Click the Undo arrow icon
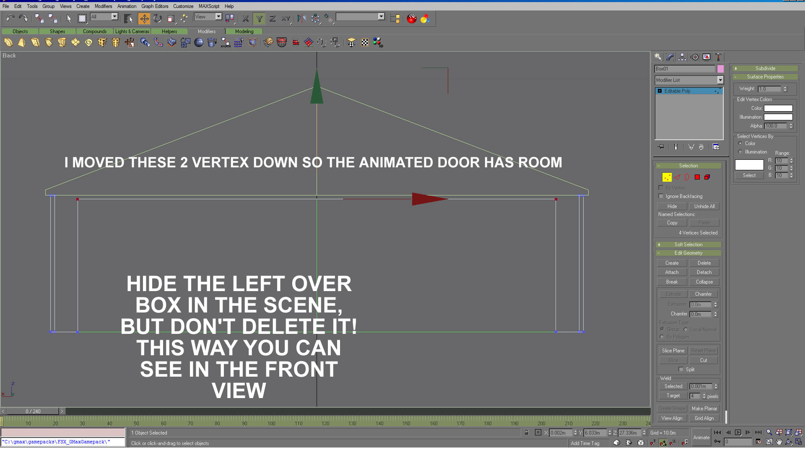Screen dimensions: 805x453 pyautogui.click(x=10, y=18)
